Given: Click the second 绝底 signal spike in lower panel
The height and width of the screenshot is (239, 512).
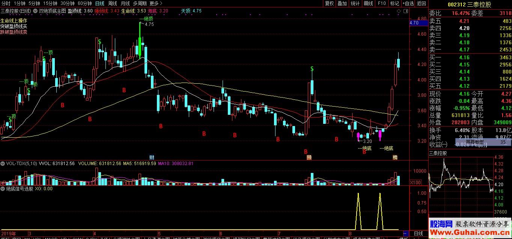Looking at the screenshot, I should pos(380,211).
